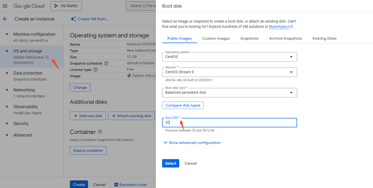Click the back arrow beside Create an instance
Viewport: 373px width, 188px height.
5,19
